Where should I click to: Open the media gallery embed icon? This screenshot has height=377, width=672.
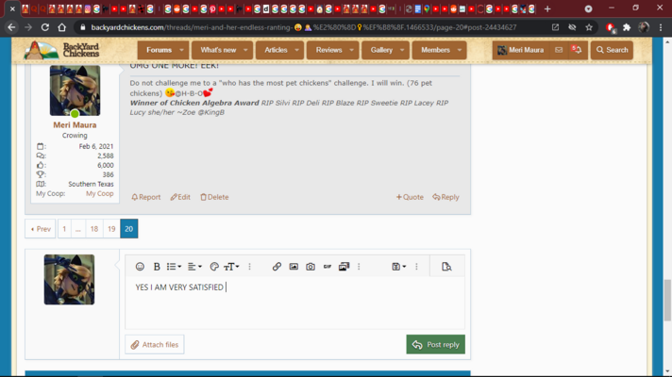344,267
